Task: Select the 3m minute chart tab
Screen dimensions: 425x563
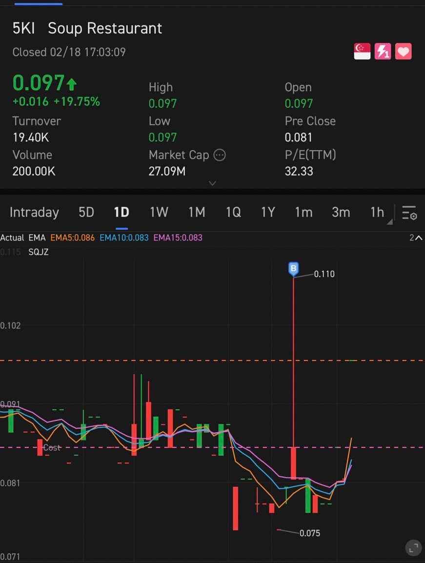Action: click(341, 212)
